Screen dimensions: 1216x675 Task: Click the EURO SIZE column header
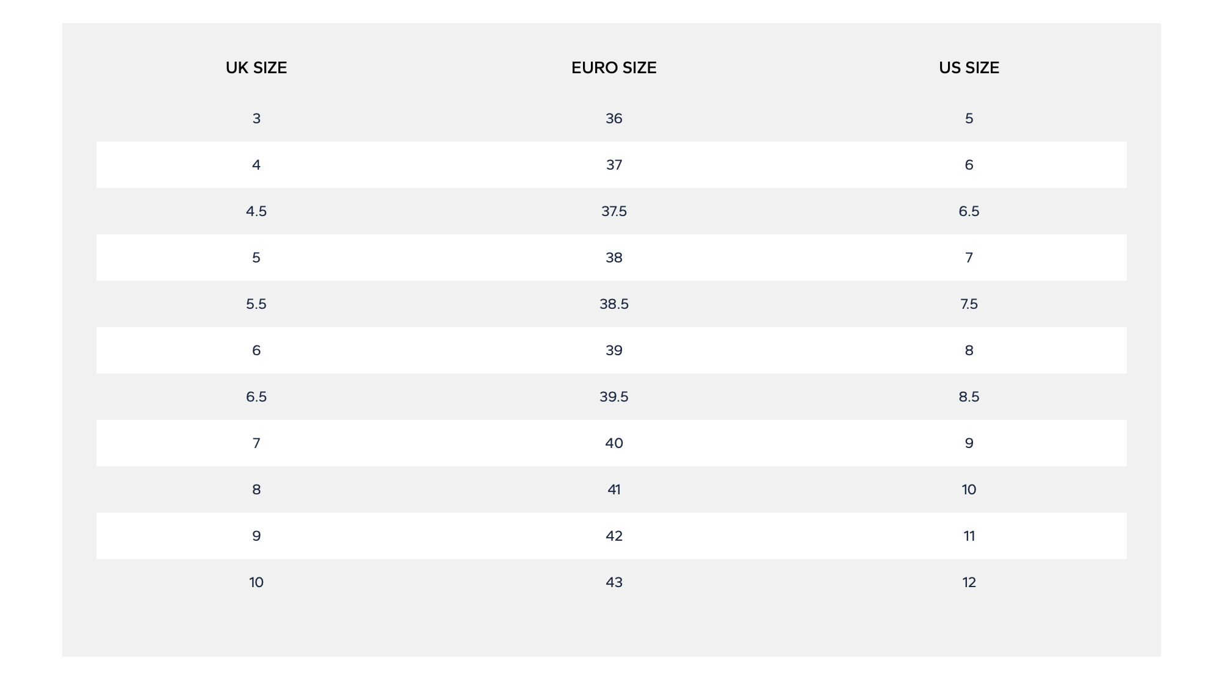pyautogui.click(x=613, y=68)
